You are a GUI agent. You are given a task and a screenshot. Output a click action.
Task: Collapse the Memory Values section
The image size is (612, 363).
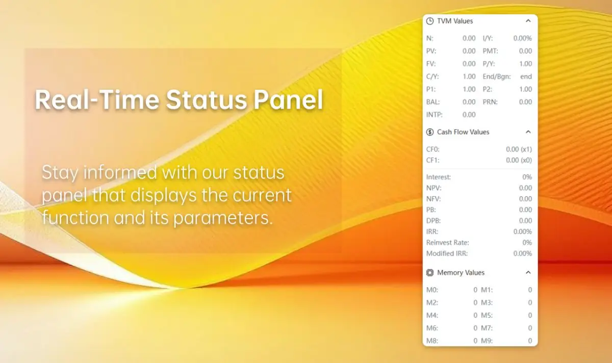point(528,273)
